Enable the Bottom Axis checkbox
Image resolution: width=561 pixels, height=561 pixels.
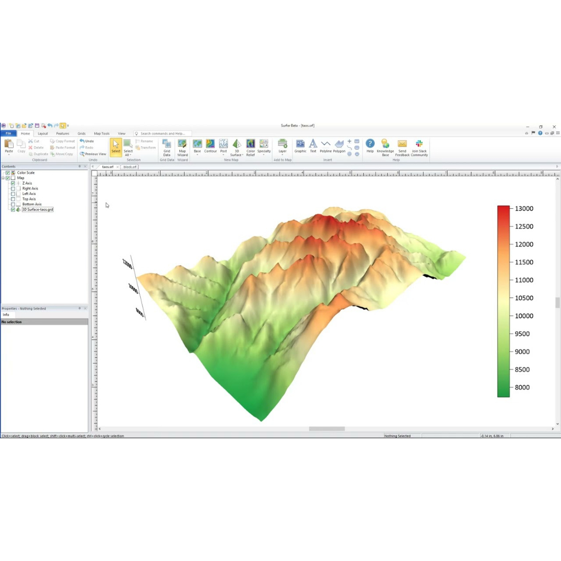click(x=13, y=204)
